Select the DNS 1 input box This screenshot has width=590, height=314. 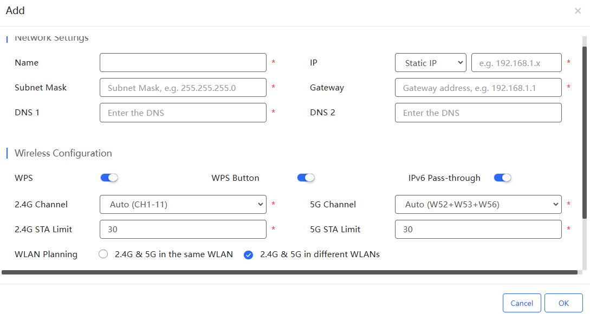click(183, 113)
